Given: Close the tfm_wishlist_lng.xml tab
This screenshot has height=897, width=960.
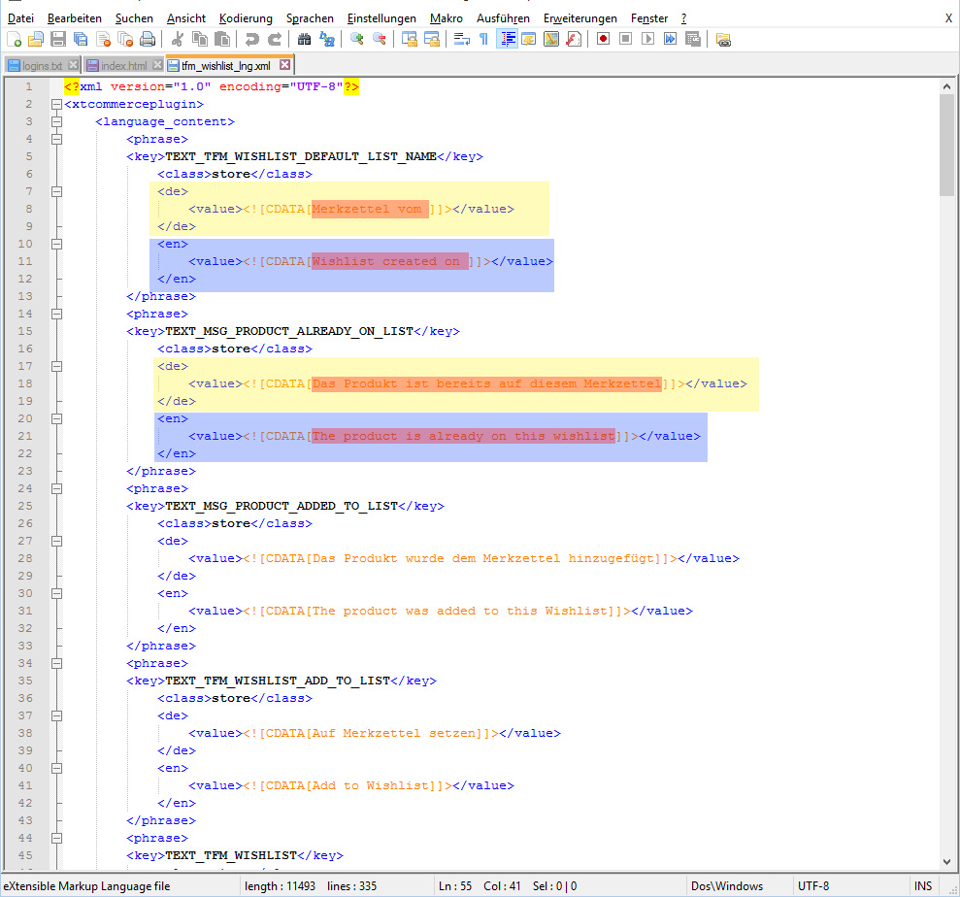Looking at the screenshot, I should [285, 66].
